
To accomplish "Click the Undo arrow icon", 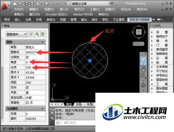I will [52, 3].
